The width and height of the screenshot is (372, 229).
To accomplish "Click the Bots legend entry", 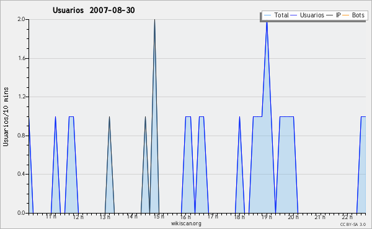I will [353, 15].
